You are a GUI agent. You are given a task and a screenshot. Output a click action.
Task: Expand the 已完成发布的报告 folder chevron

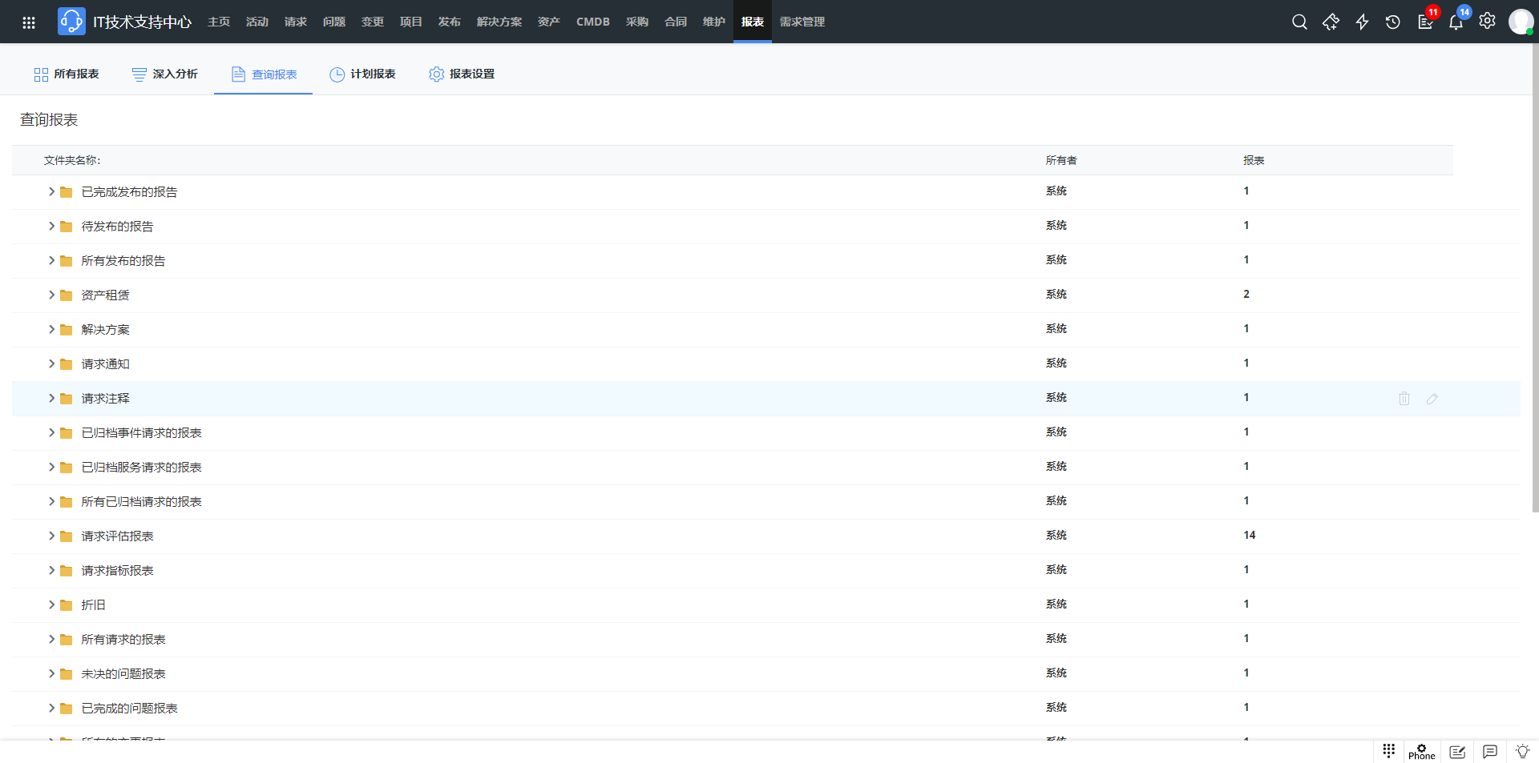[x=51, y=191]
